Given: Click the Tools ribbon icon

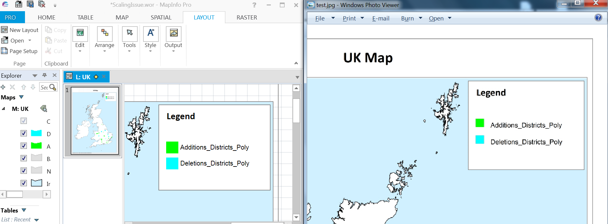Looking at the screenshot, I should pyautogui.click(x=130, y=34).
